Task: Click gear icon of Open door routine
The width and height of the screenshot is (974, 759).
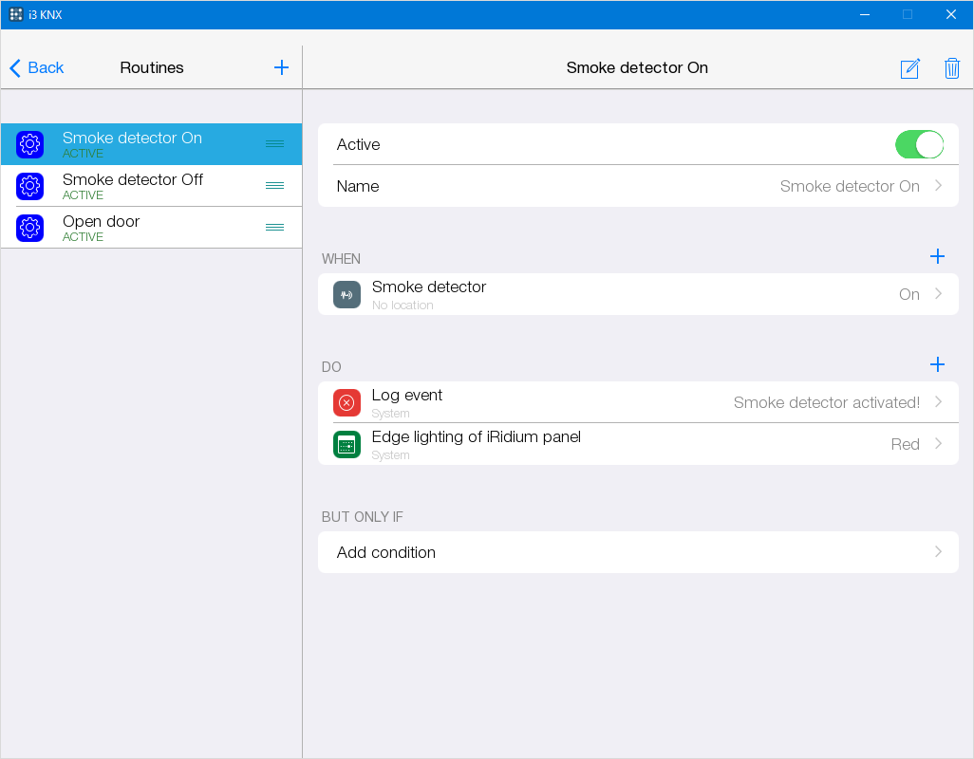Action: [x=30, y=228]
